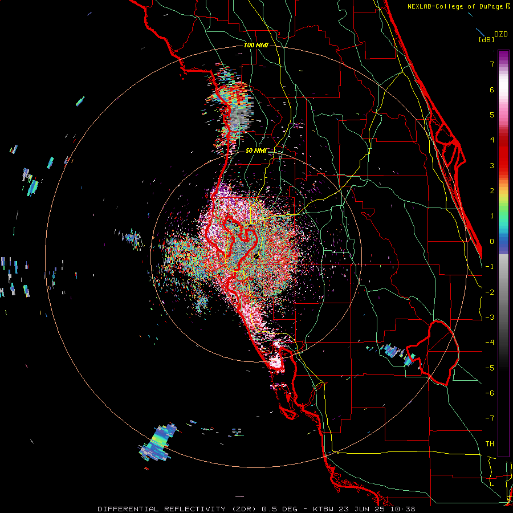Select the 3 dB scale value
513x513 pixels.
pos(492,165)
